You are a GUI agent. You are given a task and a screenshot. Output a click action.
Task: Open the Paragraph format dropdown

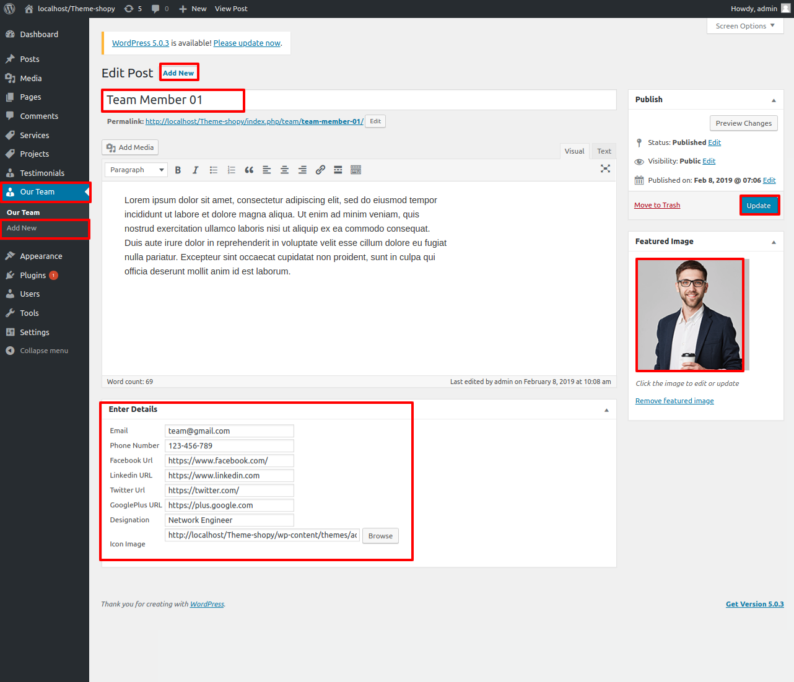coord(136,170)
